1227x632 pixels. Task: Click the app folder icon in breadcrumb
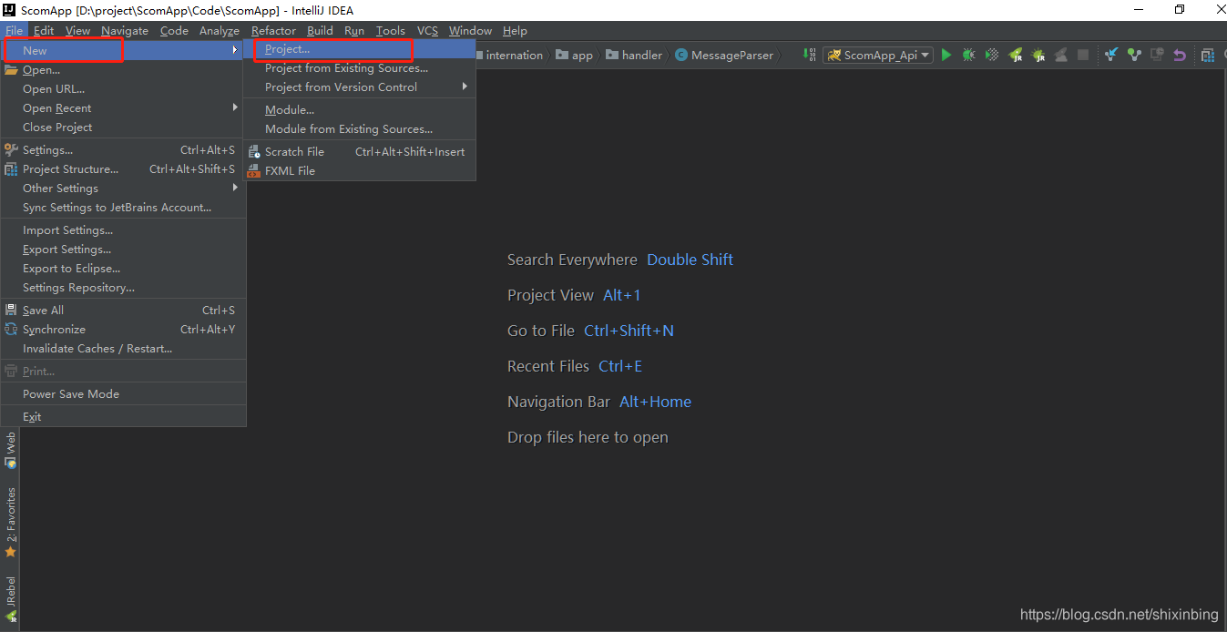(x=562, y=56)
